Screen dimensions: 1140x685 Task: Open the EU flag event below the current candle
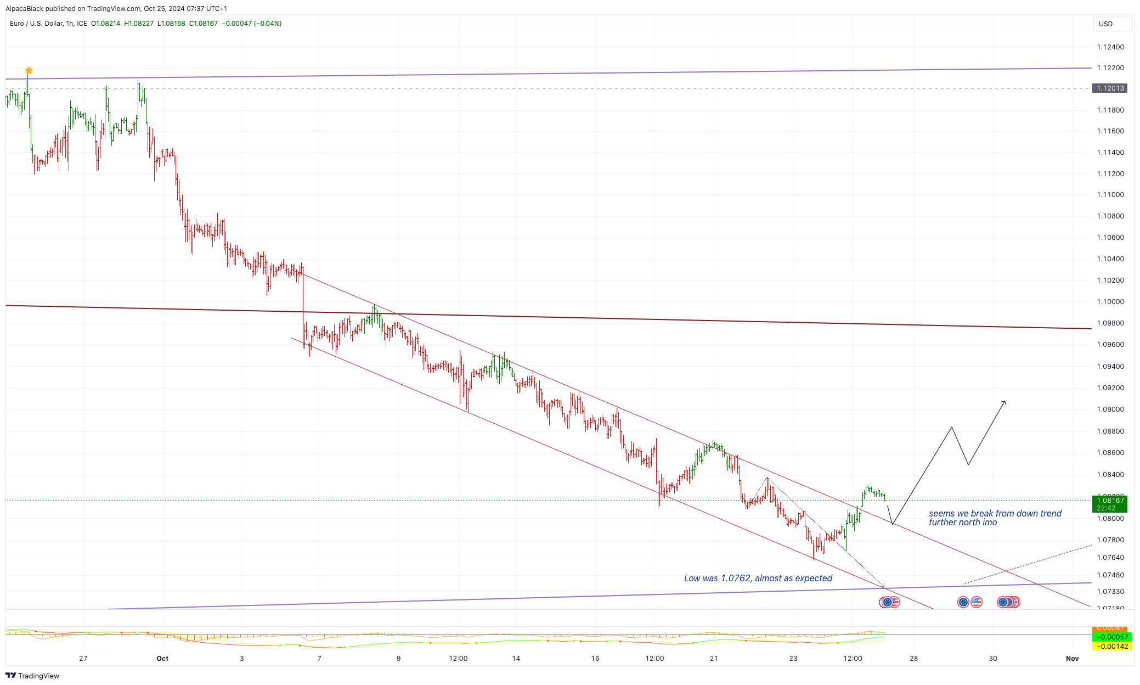tap(887, 602)
